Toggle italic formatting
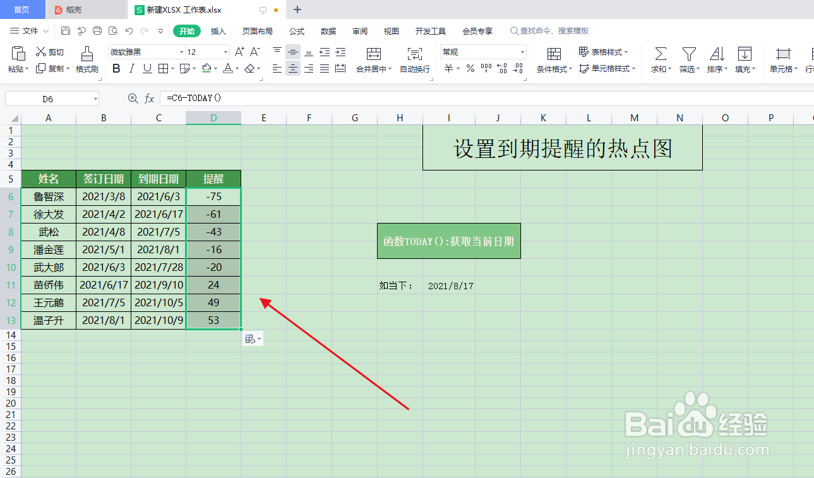This screenshot has height=478, width=814. point(131,69)
